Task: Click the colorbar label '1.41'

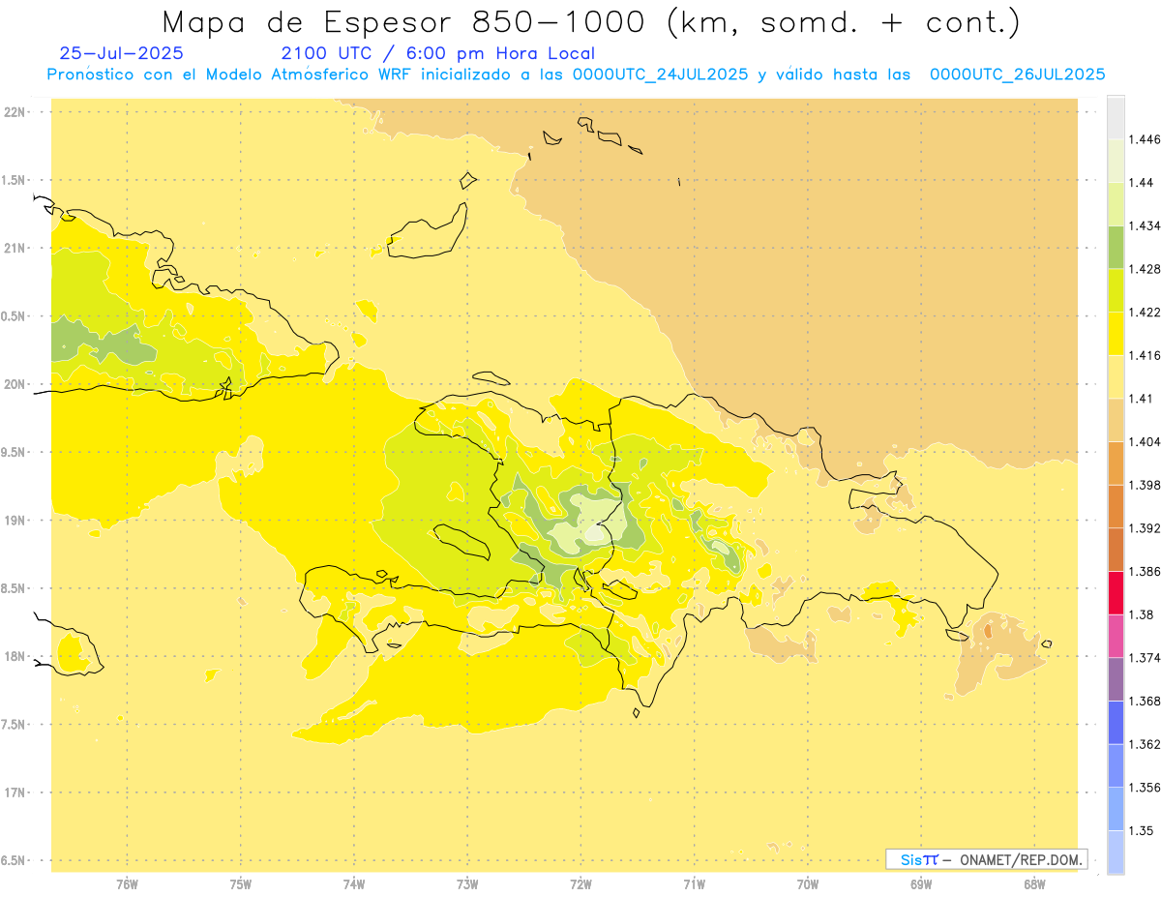Action: [x=1140, y=399]
